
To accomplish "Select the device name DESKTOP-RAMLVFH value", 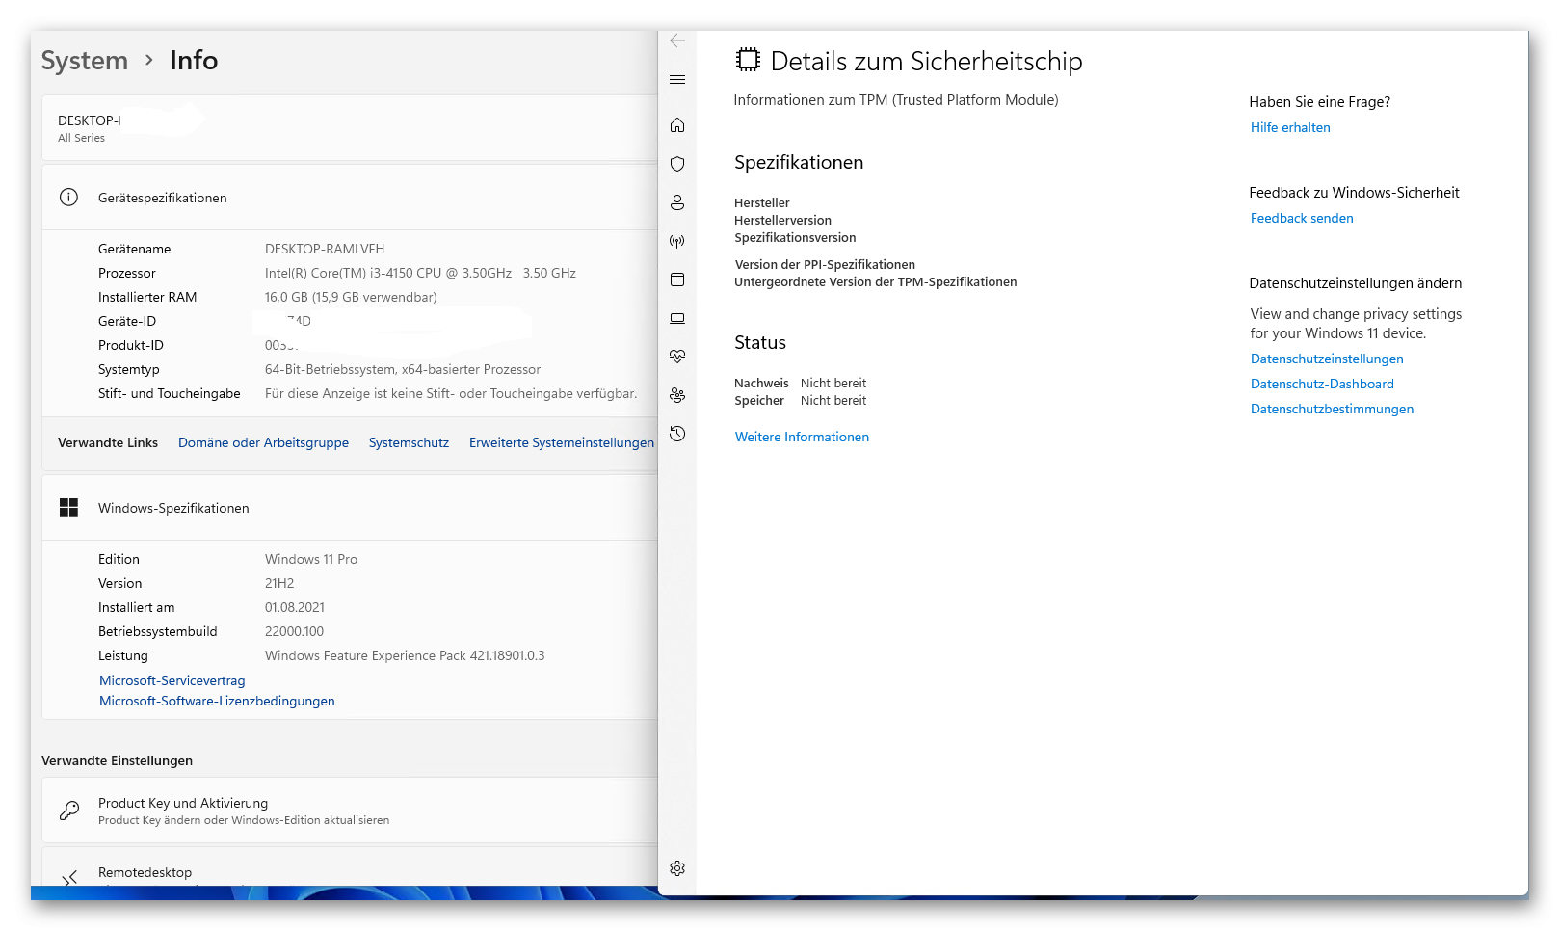I will click(325, 249).
